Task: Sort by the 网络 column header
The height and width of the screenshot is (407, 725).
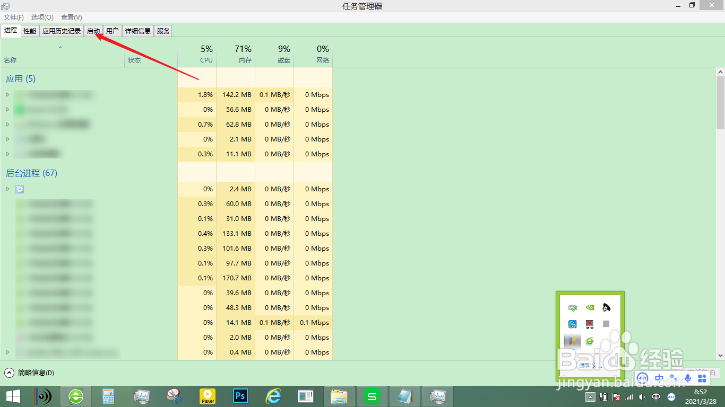Action: pos(313,55)
